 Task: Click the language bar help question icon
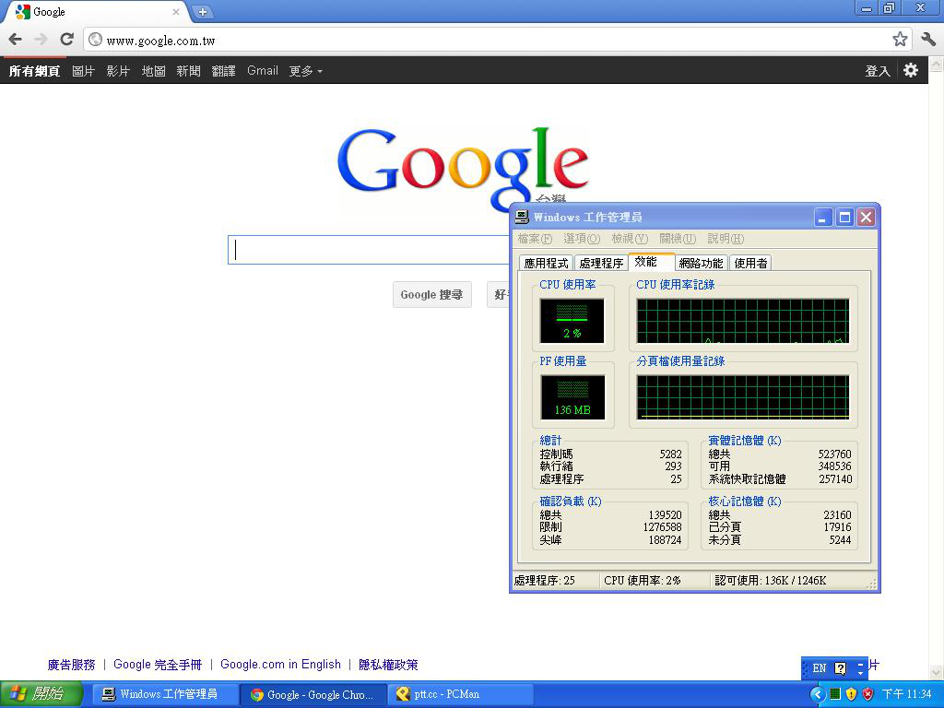click(840, 667)
